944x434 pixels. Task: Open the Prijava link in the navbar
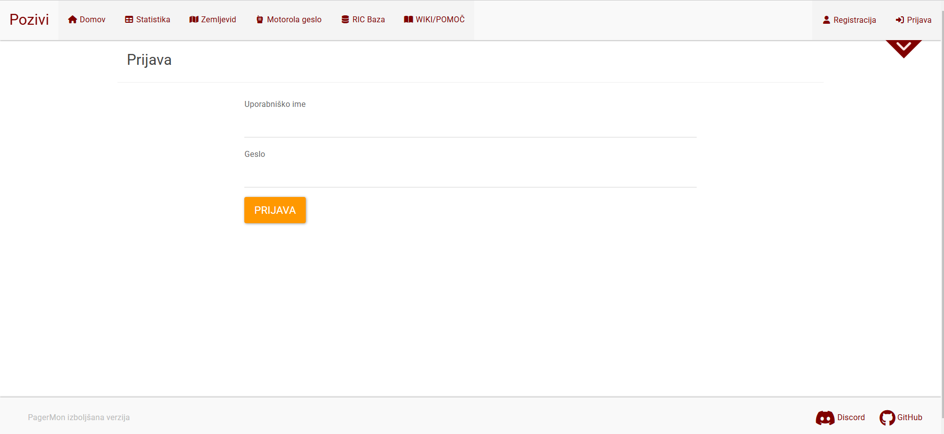pyautogui.click(x=914, y=20)
